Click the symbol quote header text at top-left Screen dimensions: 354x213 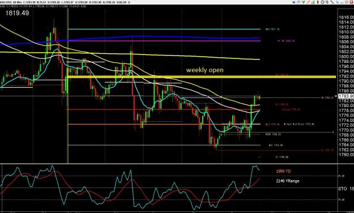(65, 2)
